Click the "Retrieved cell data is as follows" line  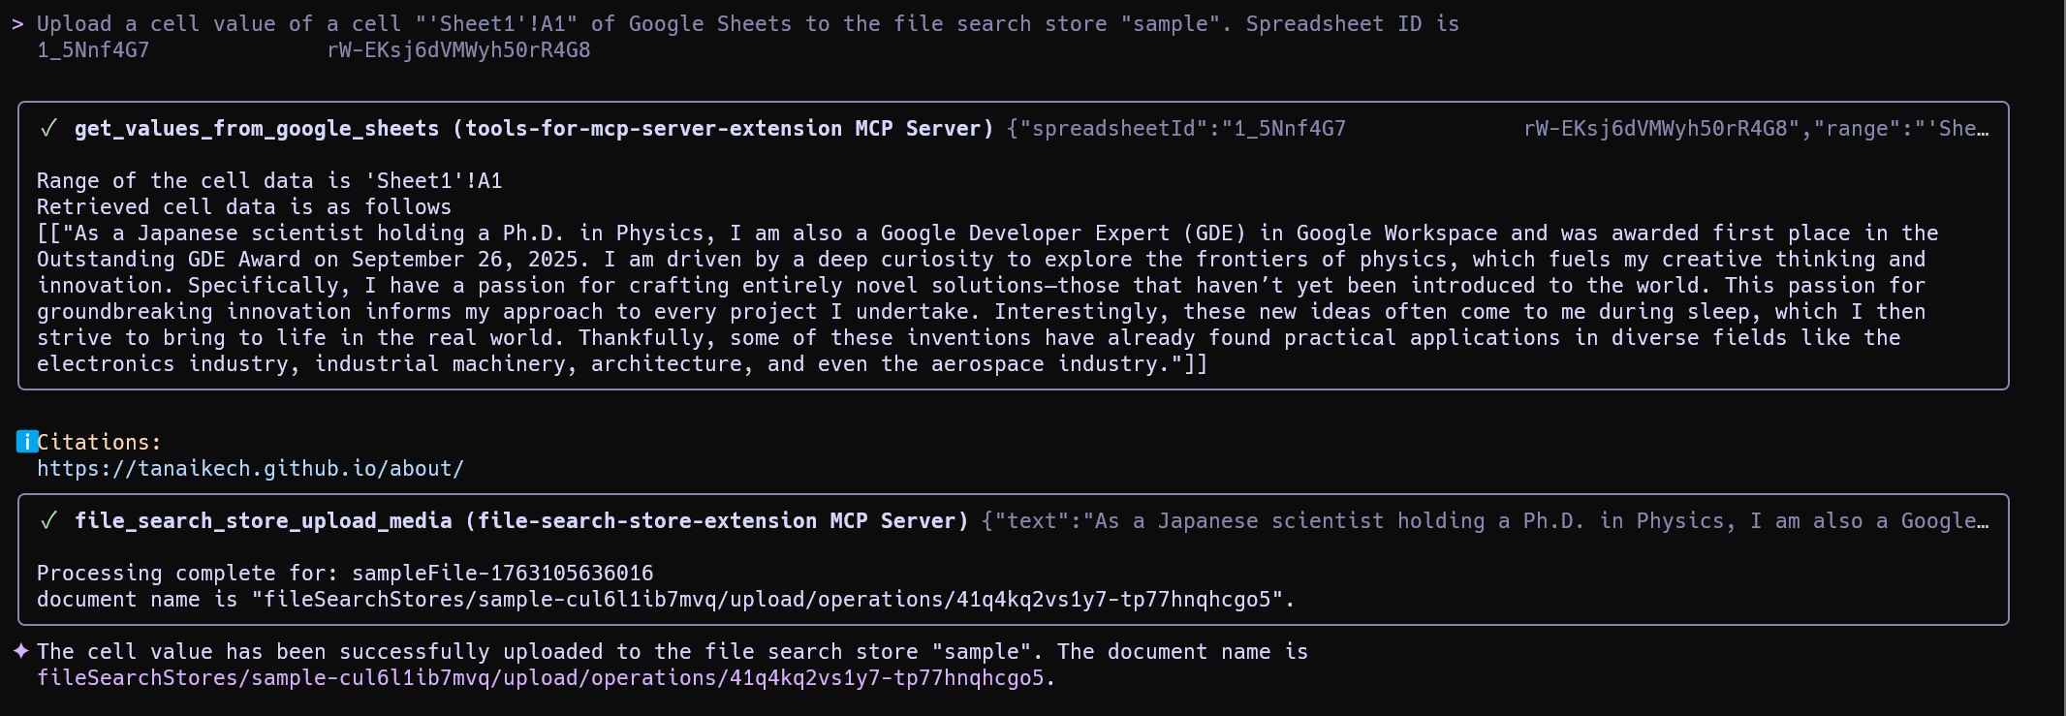point(243,207)
